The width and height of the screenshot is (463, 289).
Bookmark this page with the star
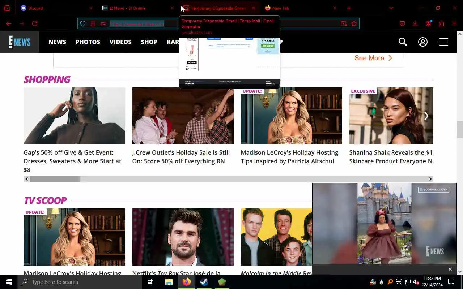coord(354,23)
